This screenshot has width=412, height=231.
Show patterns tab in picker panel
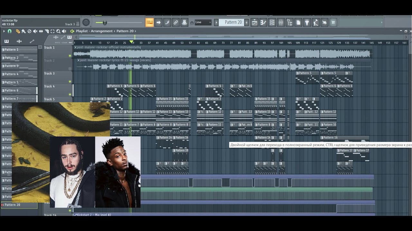tap(7, 41)
